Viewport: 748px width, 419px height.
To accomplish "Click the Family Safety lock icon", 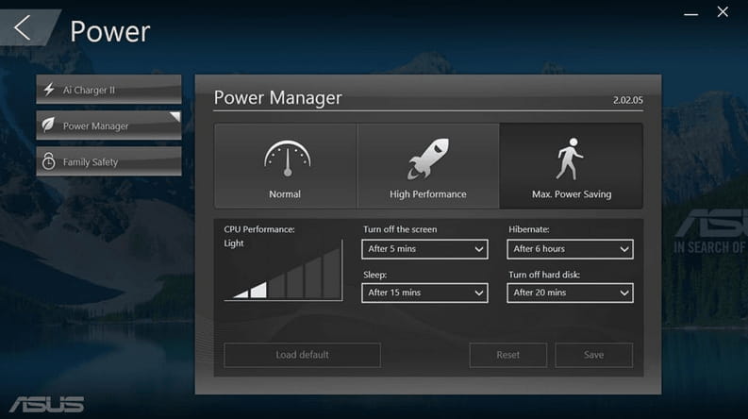I will [x=49, y=161].
